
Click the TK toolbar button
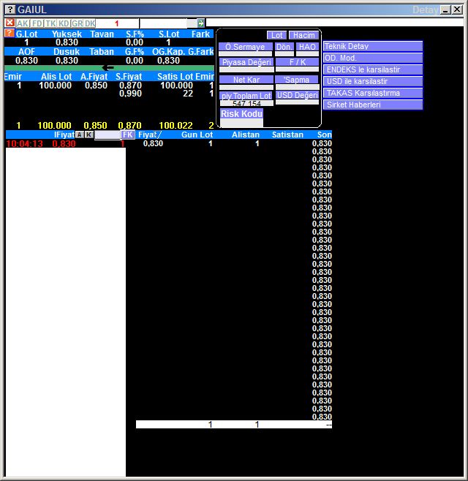tap(50, 23)
